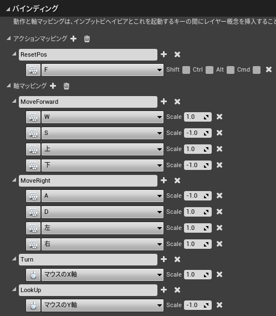
Task: Edit the LookUp name field
Action: [x=88, y=290]
